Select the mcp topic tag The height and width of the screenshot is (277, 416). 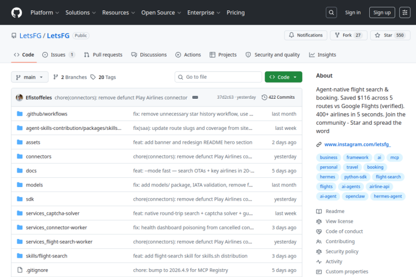pos(394,157)
